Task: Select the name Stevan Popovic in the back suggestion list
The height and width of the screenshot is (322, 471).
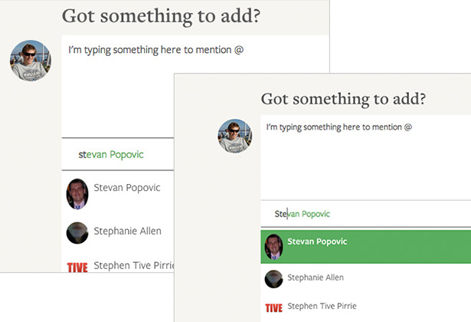Action: [127, 188]
